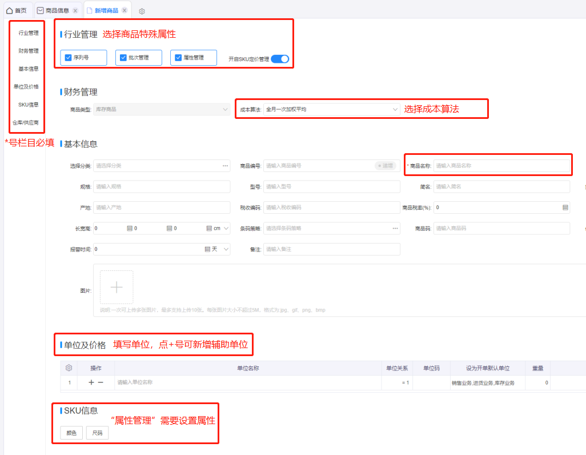
Task: Toggle the 递增 auto-increment button
Action: click(386, 166)
